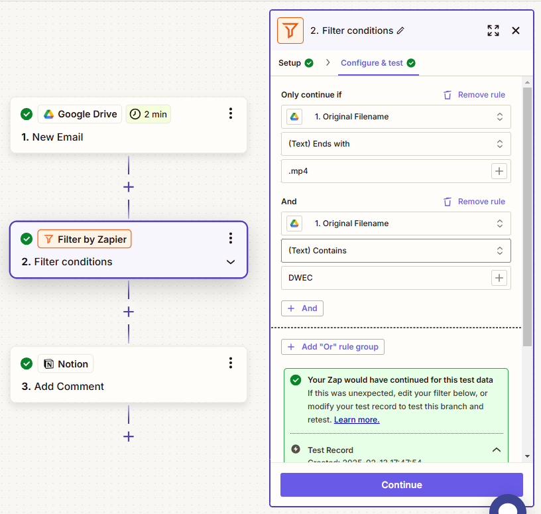Image resolution: width=541 pixels, height=514 pixels.
Task: Expand the Filter conditions step chevron
Action: point(230,262)
